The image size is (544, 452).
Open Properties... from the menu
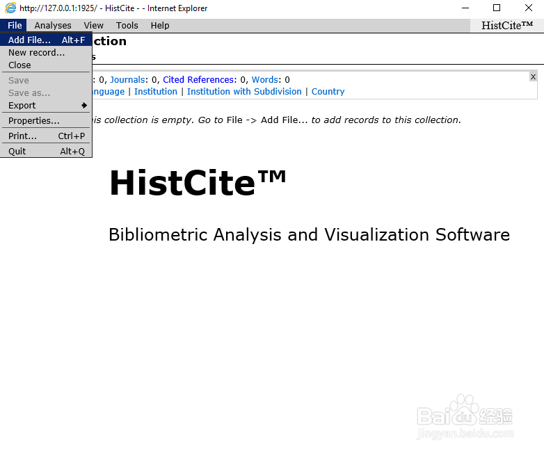point(46,120)
